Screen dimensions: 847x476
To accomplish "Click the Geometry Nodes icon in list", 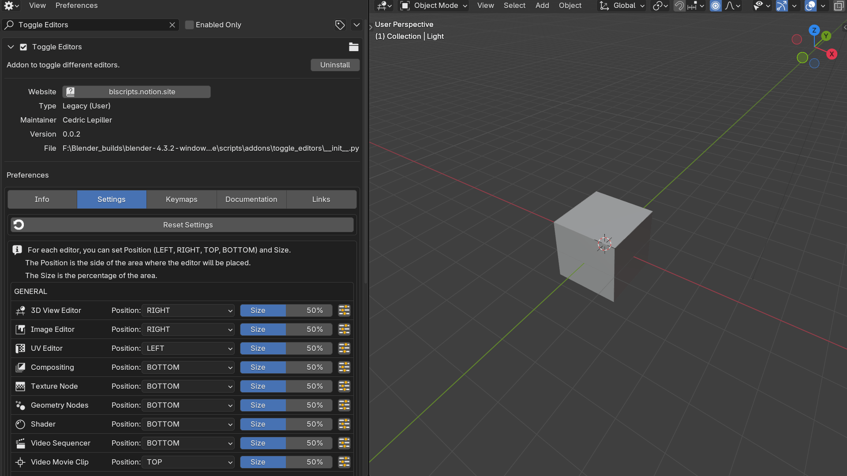I will tap(20, 405).
